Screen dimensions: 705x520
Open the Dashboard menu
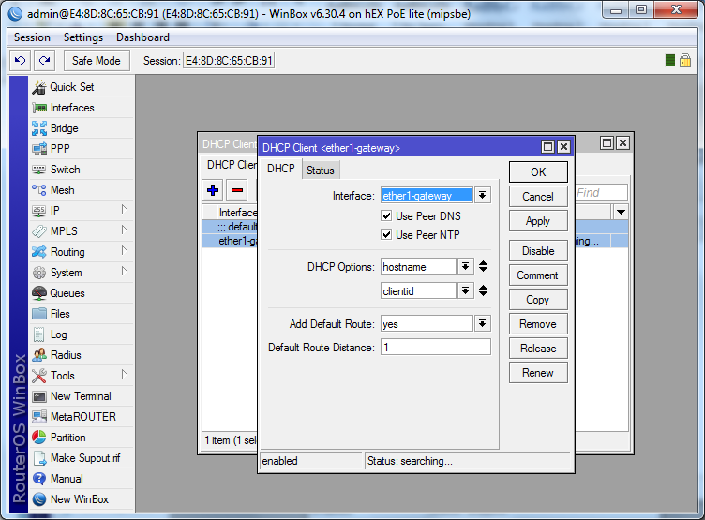coord(143,37)
